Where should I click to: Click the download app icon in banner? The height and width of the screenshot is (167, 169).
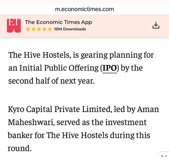156,25
